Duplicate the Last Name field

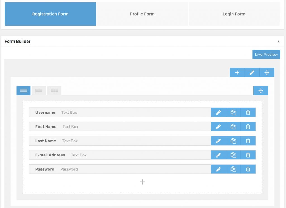coord(233,141)
